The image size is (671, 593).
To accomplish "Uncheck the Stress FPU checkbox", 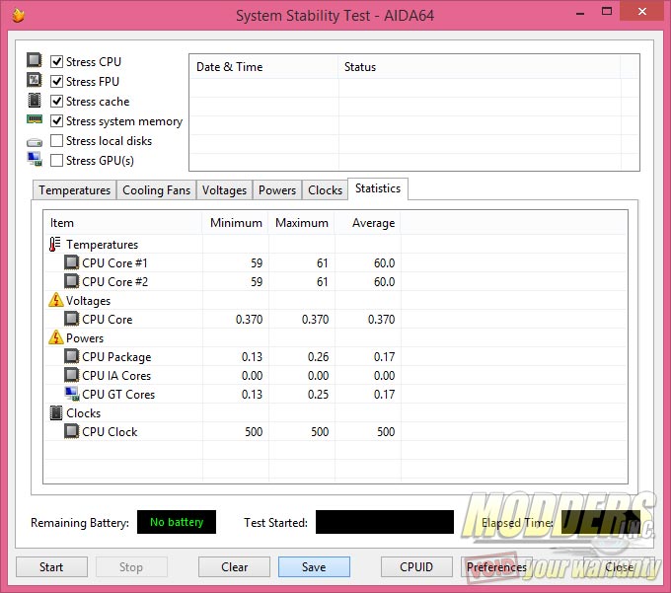I will (57, 81).
